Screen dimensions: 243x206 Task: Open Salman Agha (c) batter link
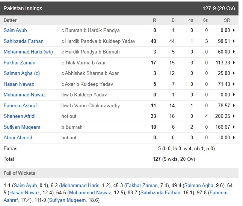coord(22,73)
